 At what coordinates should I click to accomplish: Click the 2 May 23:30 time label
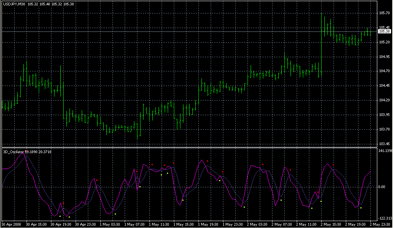(x=380, y=224)
